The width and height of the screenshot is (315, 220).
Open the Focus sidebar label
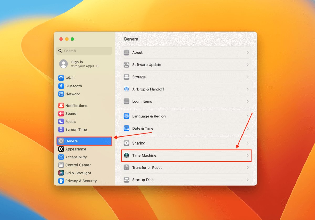point(70,122)
